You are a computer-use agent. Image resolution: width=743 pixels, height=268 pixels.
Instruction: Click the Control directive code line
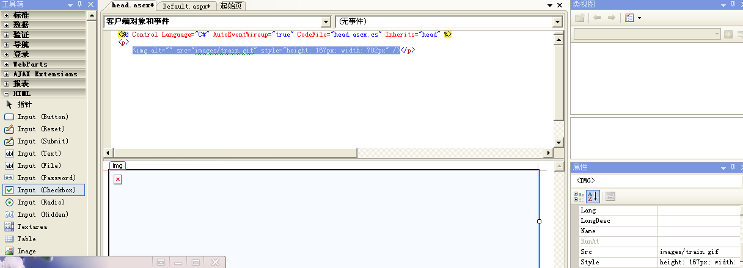point(285,35)
